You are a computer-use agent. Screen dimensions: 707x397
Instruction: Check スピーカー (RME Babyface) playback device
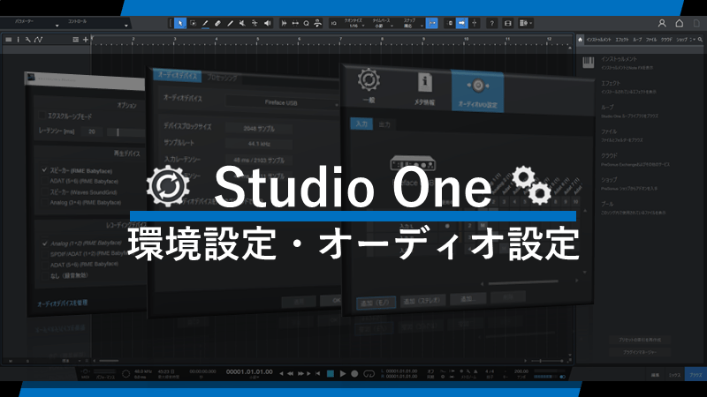[45, 170]
